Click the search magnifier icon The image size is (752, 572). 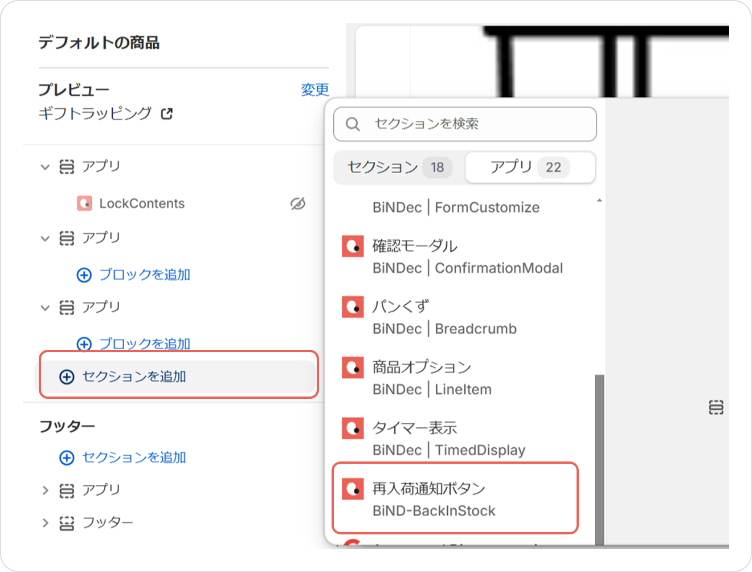[353, 124]
